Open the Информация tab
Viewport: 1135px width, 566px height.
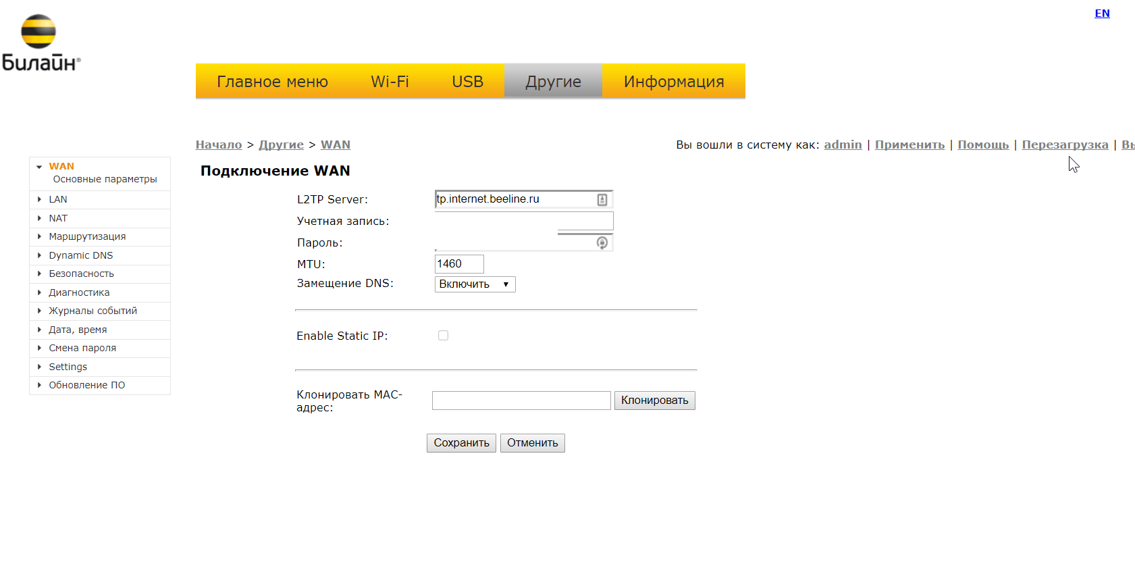click(674, 81)
